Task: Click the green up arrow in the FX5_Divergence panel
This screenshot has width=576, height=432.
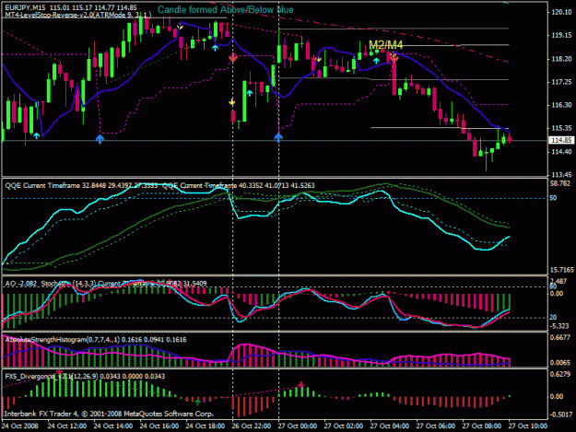Action: coord(198,402)
